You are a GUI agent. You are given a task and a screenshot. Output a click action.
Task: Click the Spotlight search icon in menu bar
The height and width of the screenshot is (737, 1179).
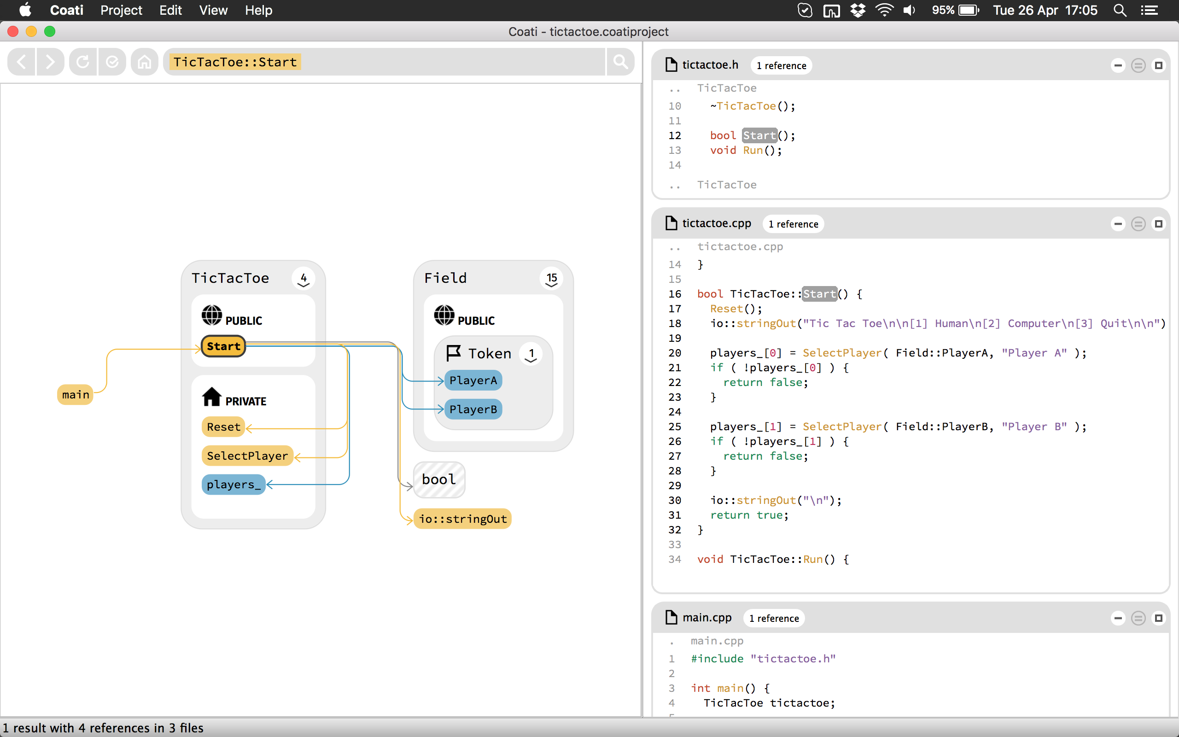click(1120, 10)
